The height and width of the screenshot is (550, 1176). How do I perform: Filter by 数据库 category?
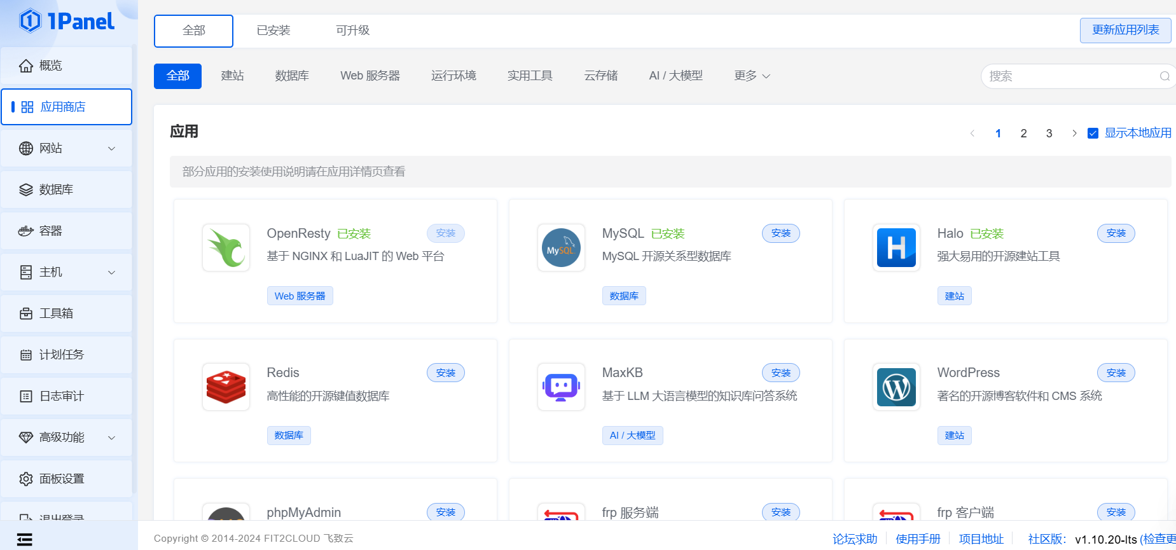tap(292, 76)
